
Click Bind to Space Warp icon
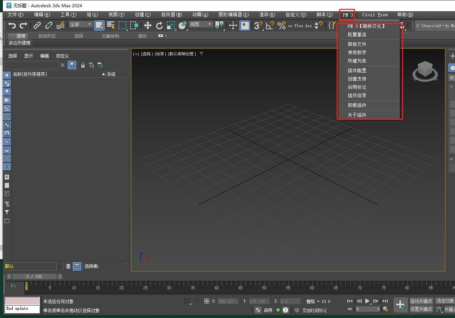60,25
